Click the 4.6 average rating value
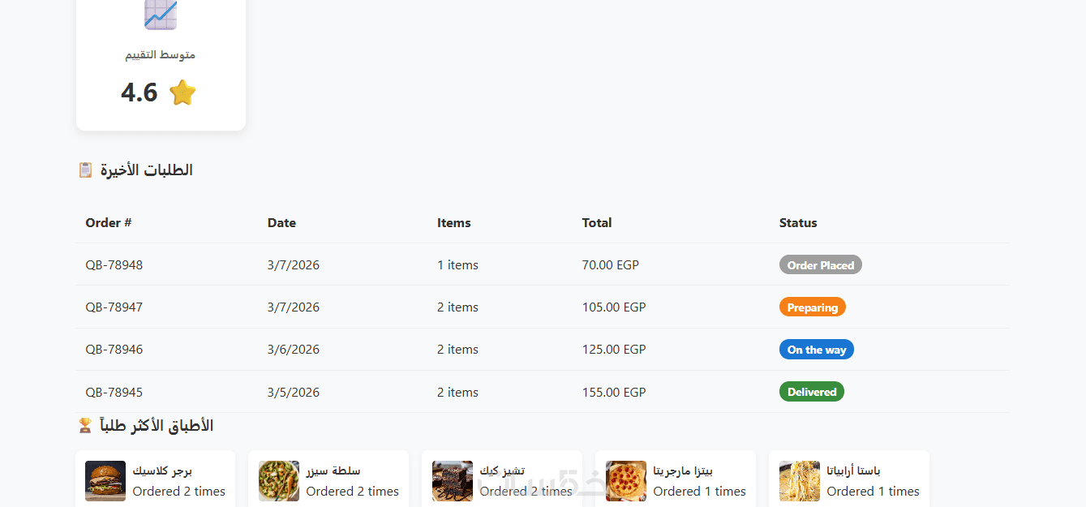The height and width of the screenshot is (507, 1086). coord(140,92)
